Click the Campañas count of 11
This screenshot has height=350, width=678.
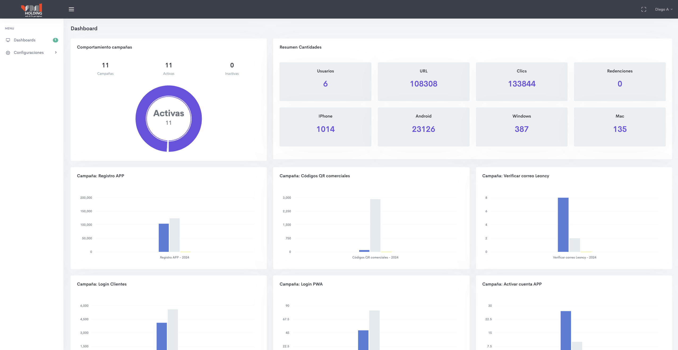click(x=105, y=65)
